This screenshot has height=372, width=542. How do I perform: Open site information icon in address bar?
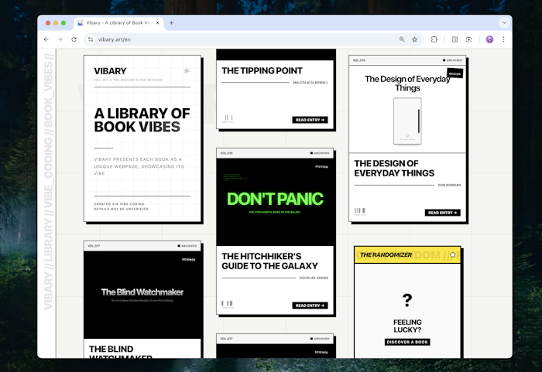tap(91, 39)
